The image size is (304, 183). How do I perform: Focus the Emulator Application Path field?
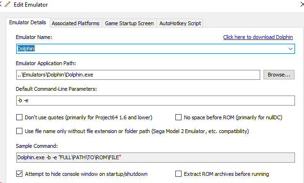138,75
